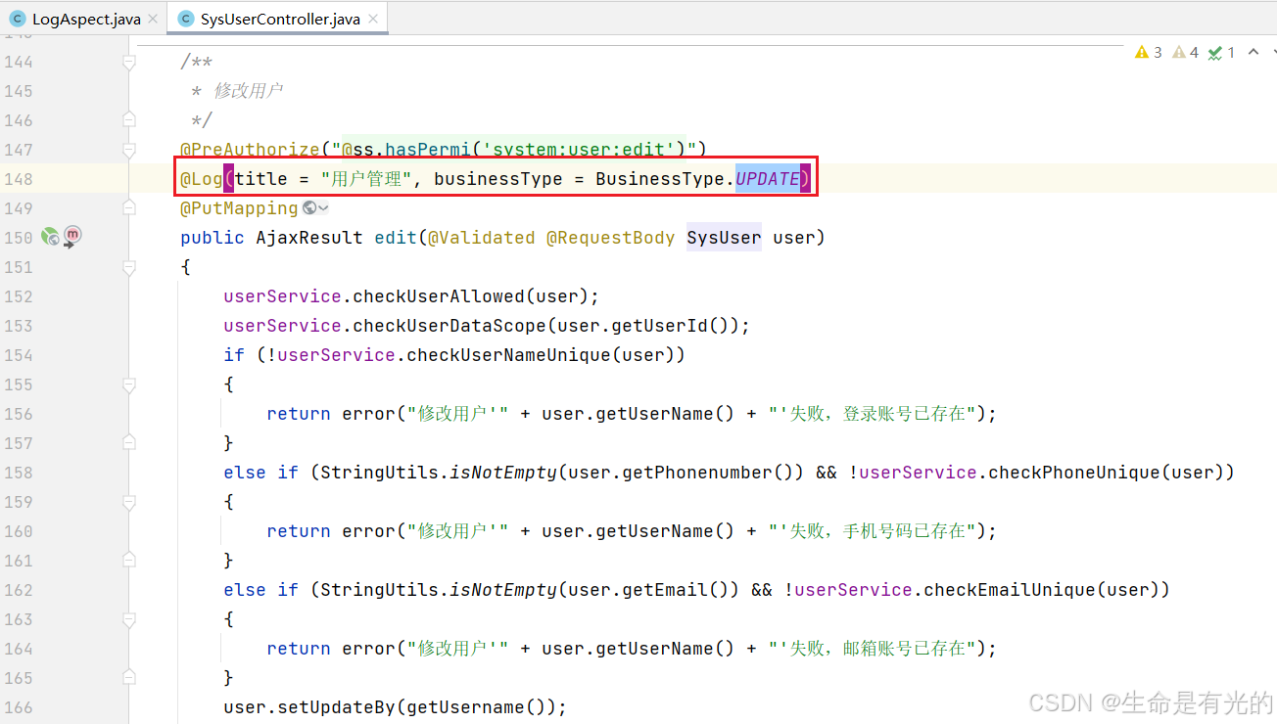Click the fold end marker at line 165
Image resolution: width=1277 pixels, height=724 pixels.
tap(128, 677)
